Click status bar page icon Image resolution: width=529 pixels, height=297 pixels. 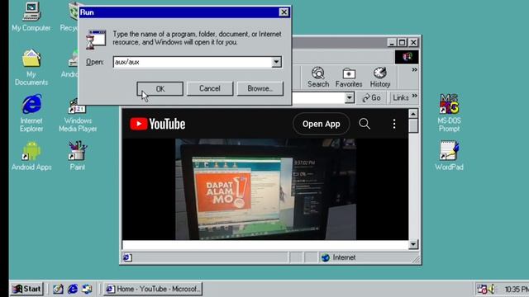tap(126, 257)
